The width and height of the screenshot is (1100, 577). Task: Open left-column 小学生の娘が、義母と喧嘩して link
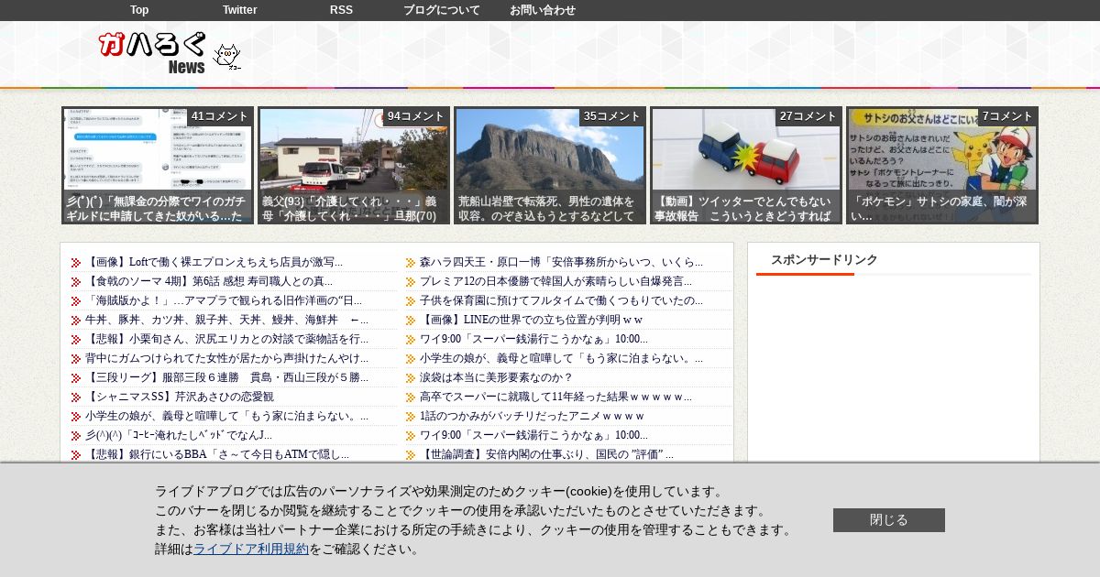pos(226,416)
